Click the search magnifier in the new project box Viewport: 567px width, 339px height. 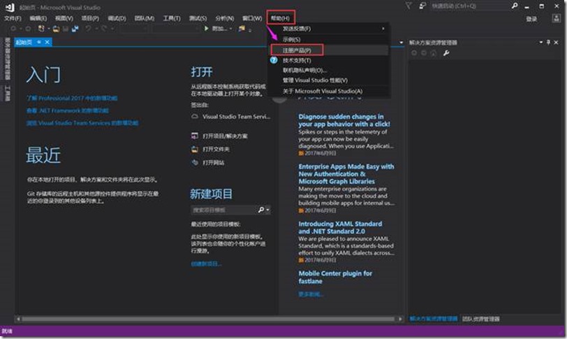click(261, 210)
